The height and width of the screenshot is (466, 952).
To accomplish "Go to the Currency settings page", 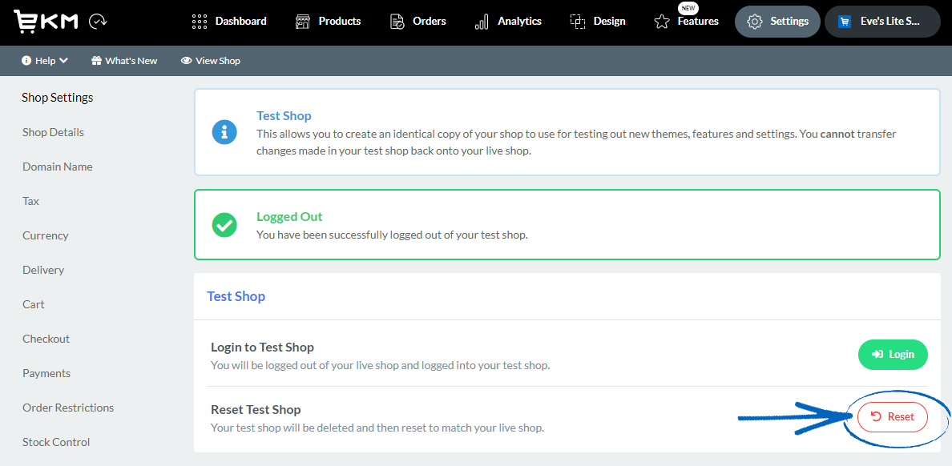I will click(x=45, y=235).
